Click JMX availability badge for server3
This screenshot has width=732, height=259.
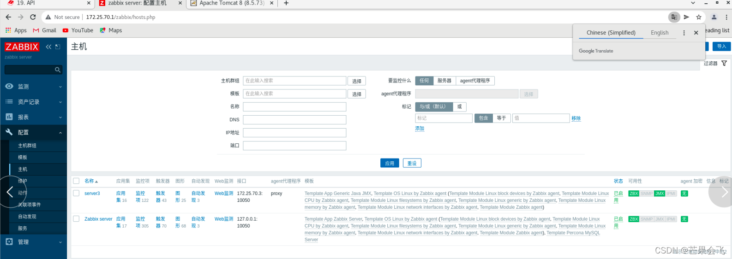[660, 194]
